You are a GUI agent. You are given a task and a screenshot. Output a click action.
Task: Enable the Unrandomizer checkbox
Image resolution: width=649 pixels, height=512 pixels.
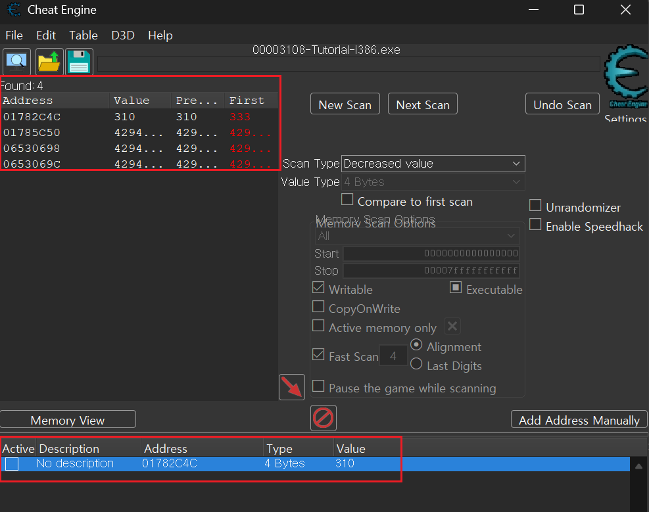[535, 206]
